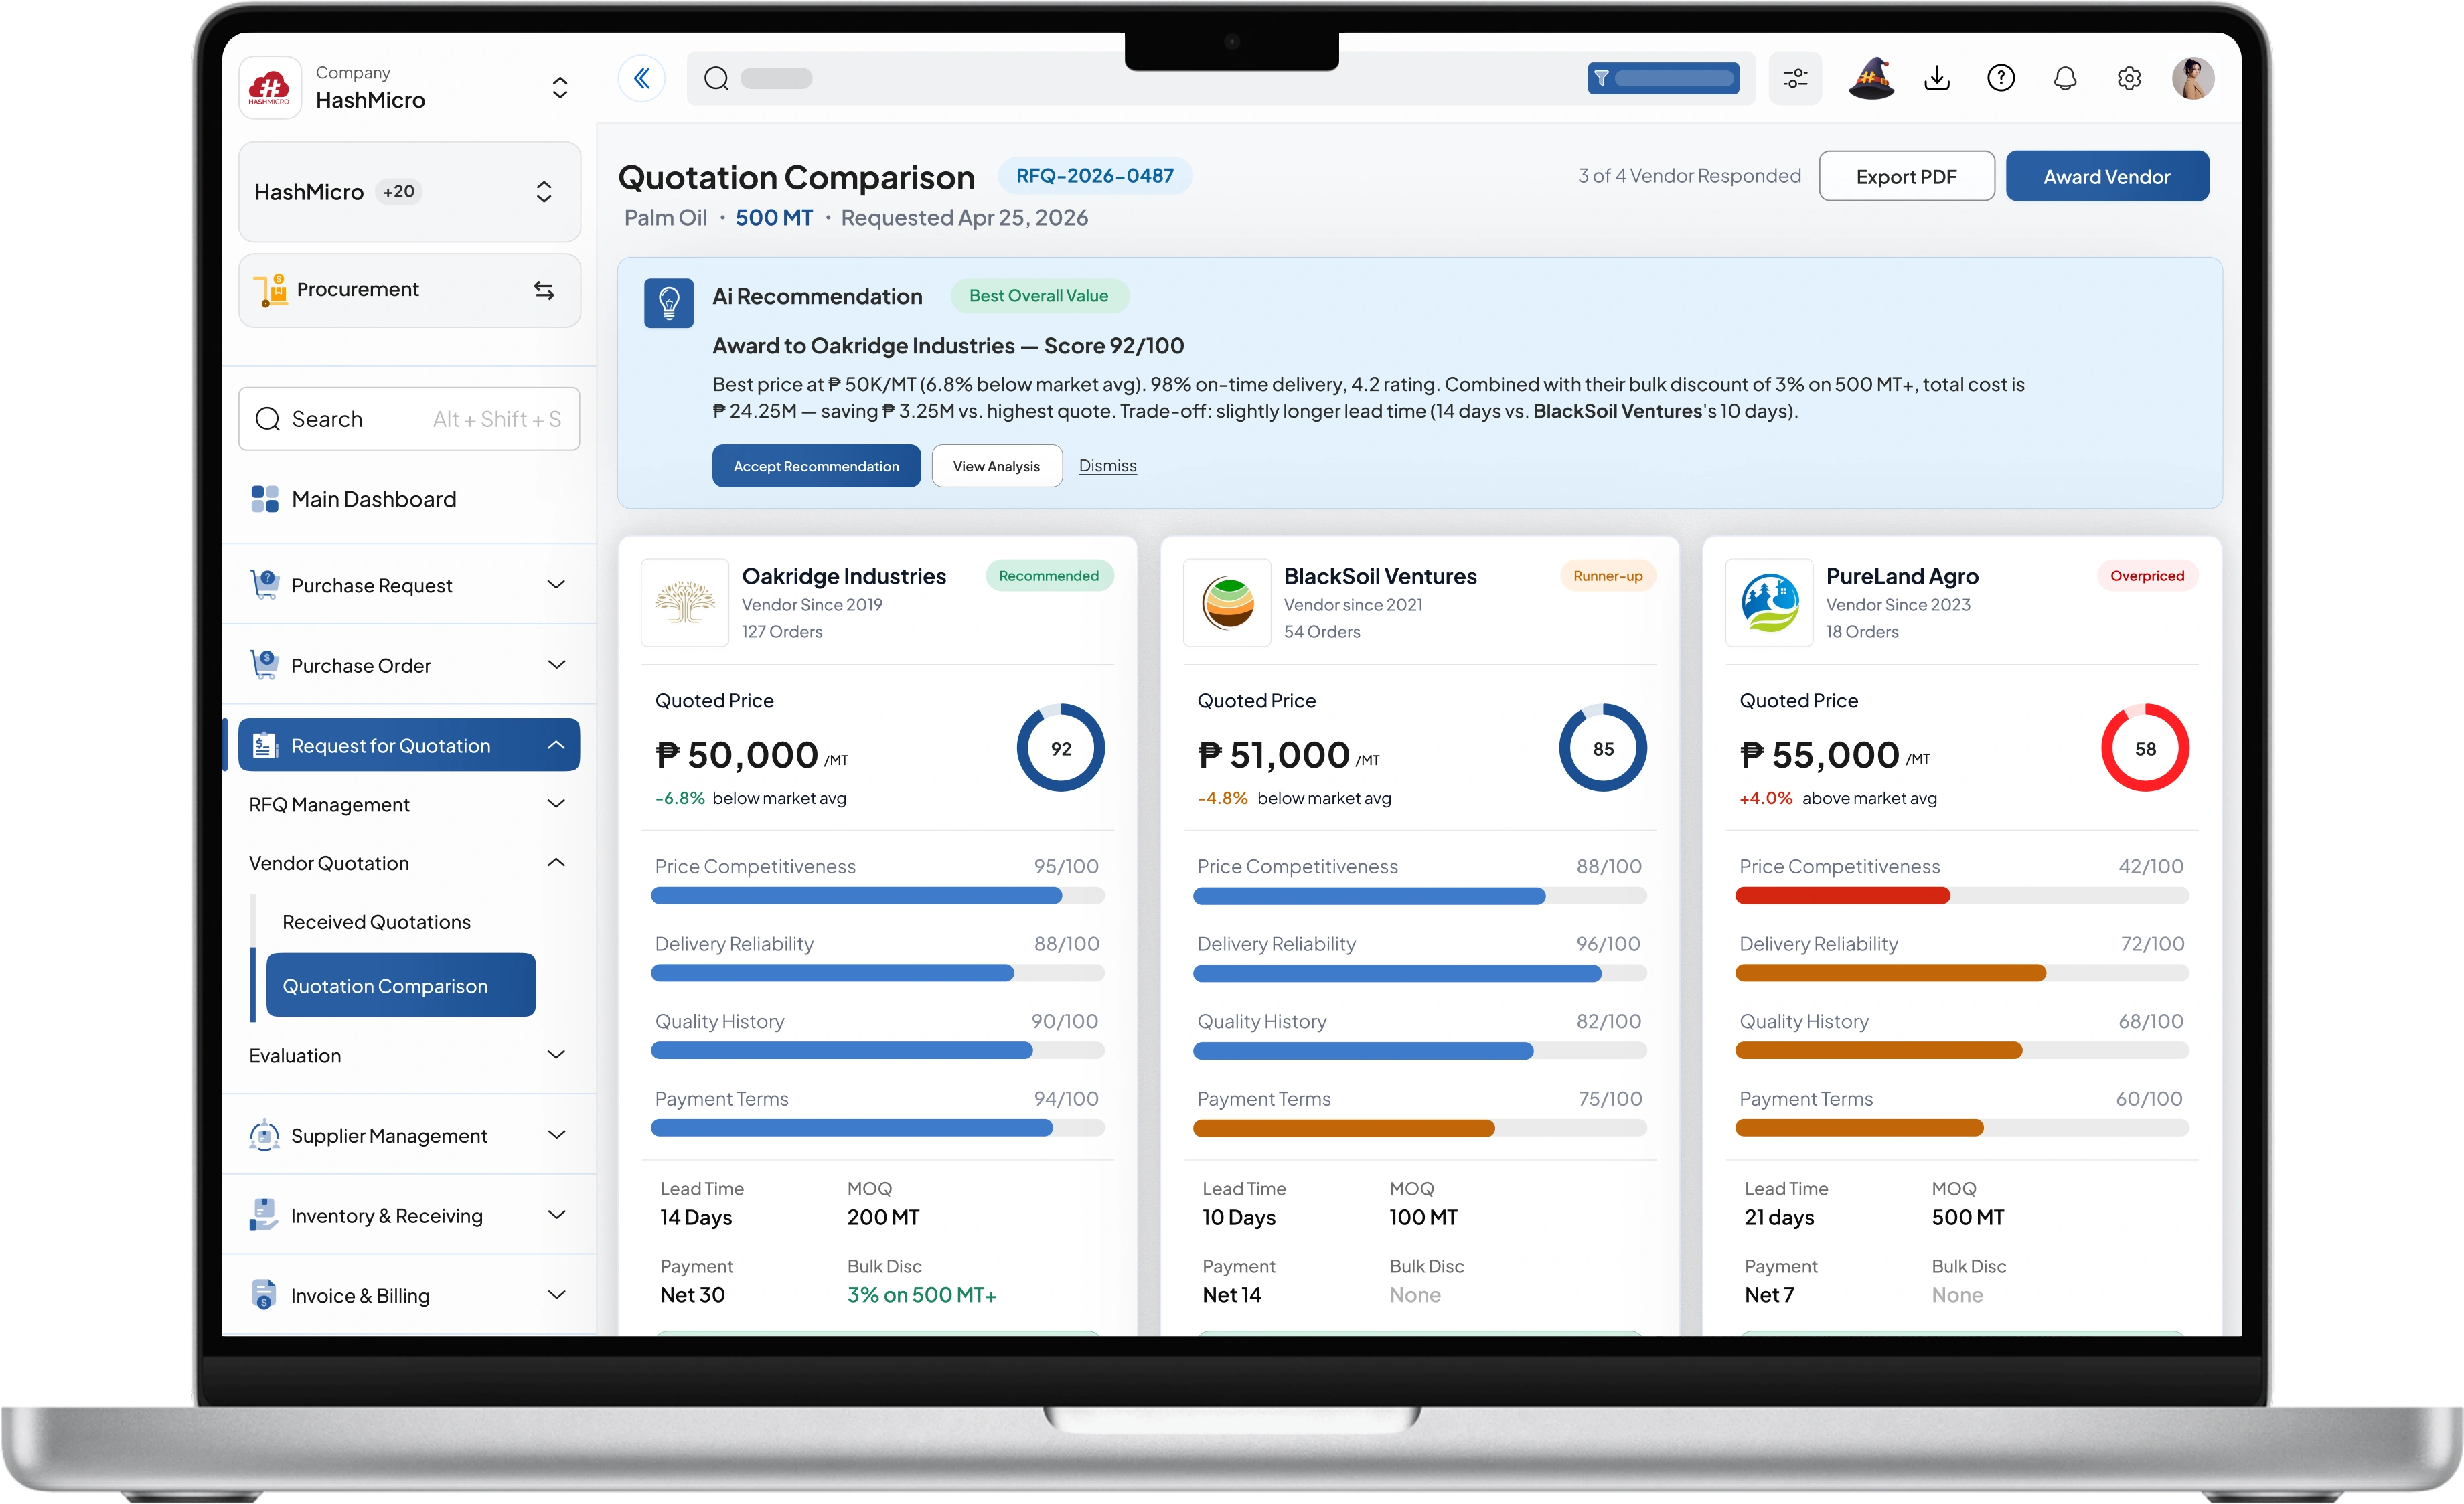Click the Purchase Order cart icon

pyautogui.click(x=265, y=665)
